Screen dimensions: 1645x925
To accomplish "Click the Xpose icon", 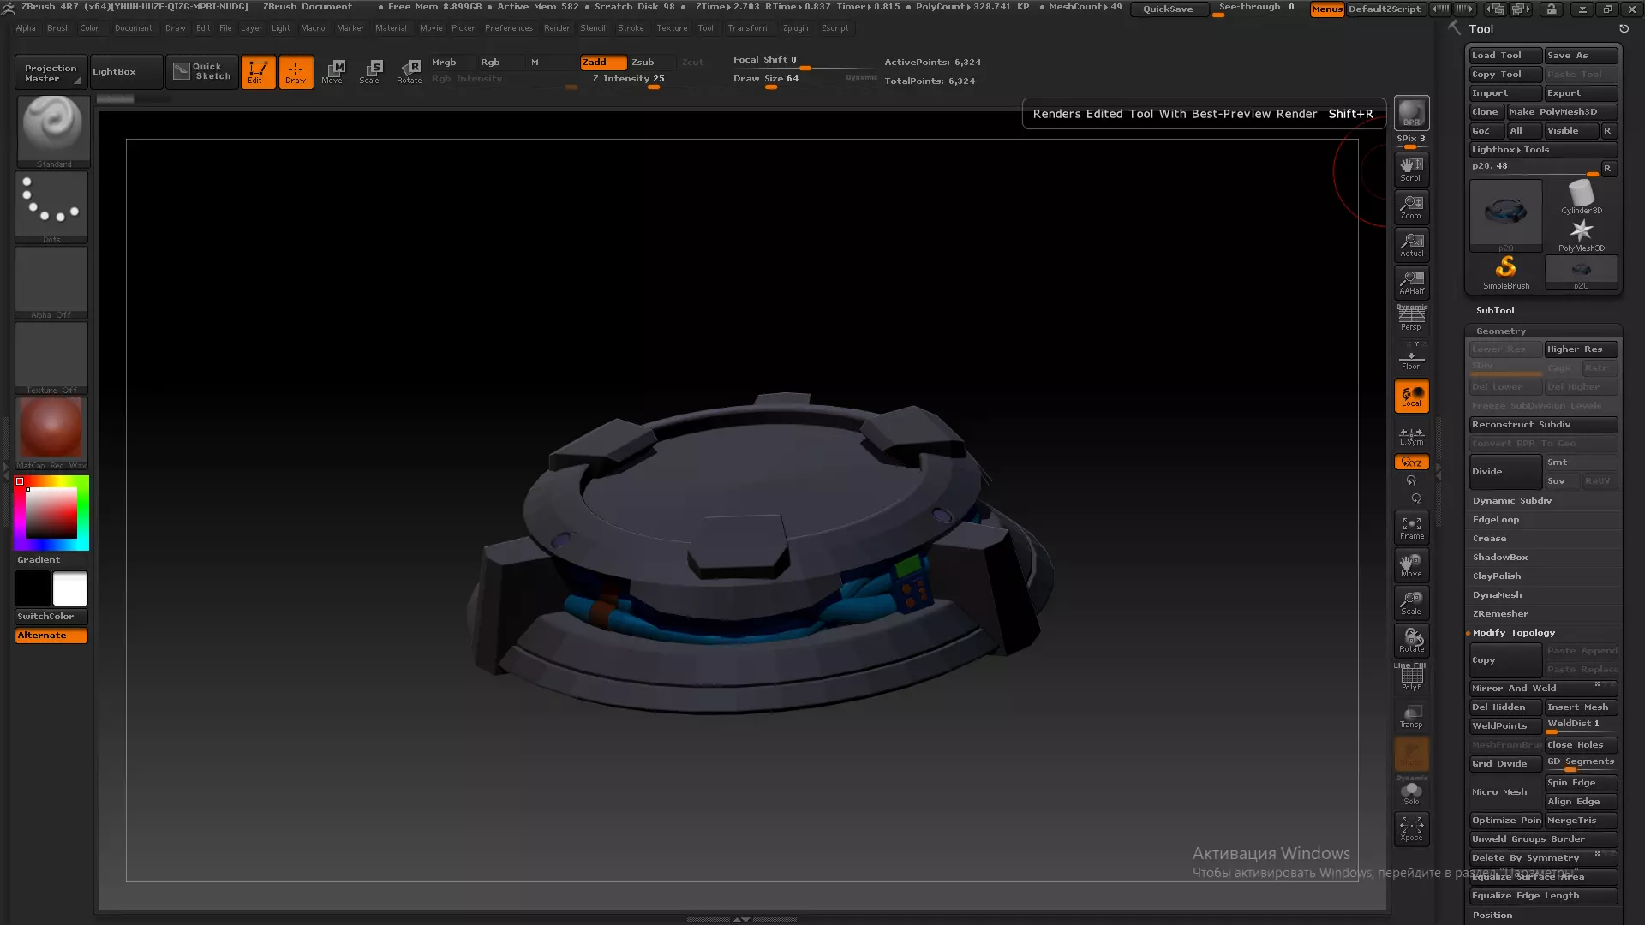I will 1411,828.
